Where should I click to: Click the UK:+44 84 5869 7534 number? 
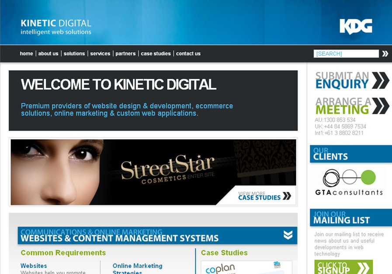340,127
